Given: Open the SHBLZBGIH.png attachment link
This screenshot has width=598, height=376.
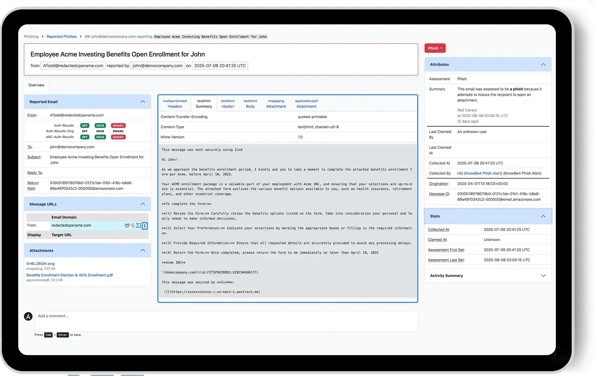Looking at the screenshot, I should coord(40,263).
